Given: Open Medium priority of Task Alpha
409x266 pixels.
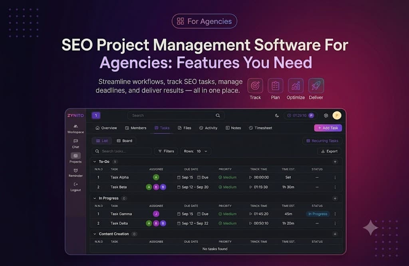Looking at the screenshot, I should point(227,177).
